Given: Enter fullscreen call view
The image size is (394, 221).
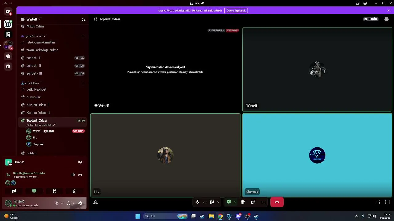Looking at the screenshot, I should tap(388, 202).
